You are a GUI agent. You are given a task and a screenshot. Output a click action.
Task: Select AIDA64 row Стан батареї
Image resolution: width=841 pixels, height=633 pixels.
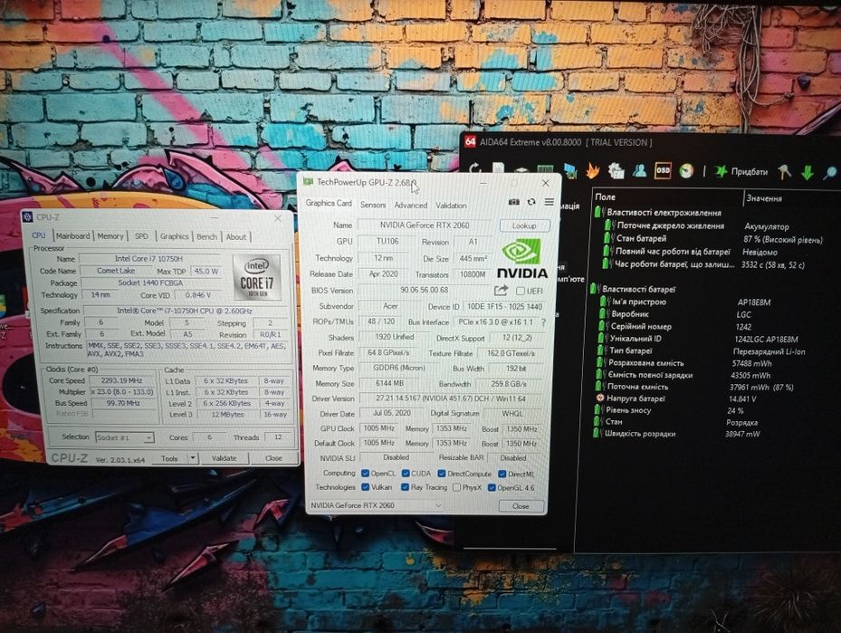(713, 239)
